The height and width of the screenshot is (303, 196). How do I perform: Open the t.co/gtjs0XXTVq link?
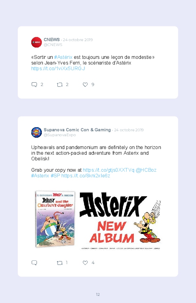coord(109,170)
